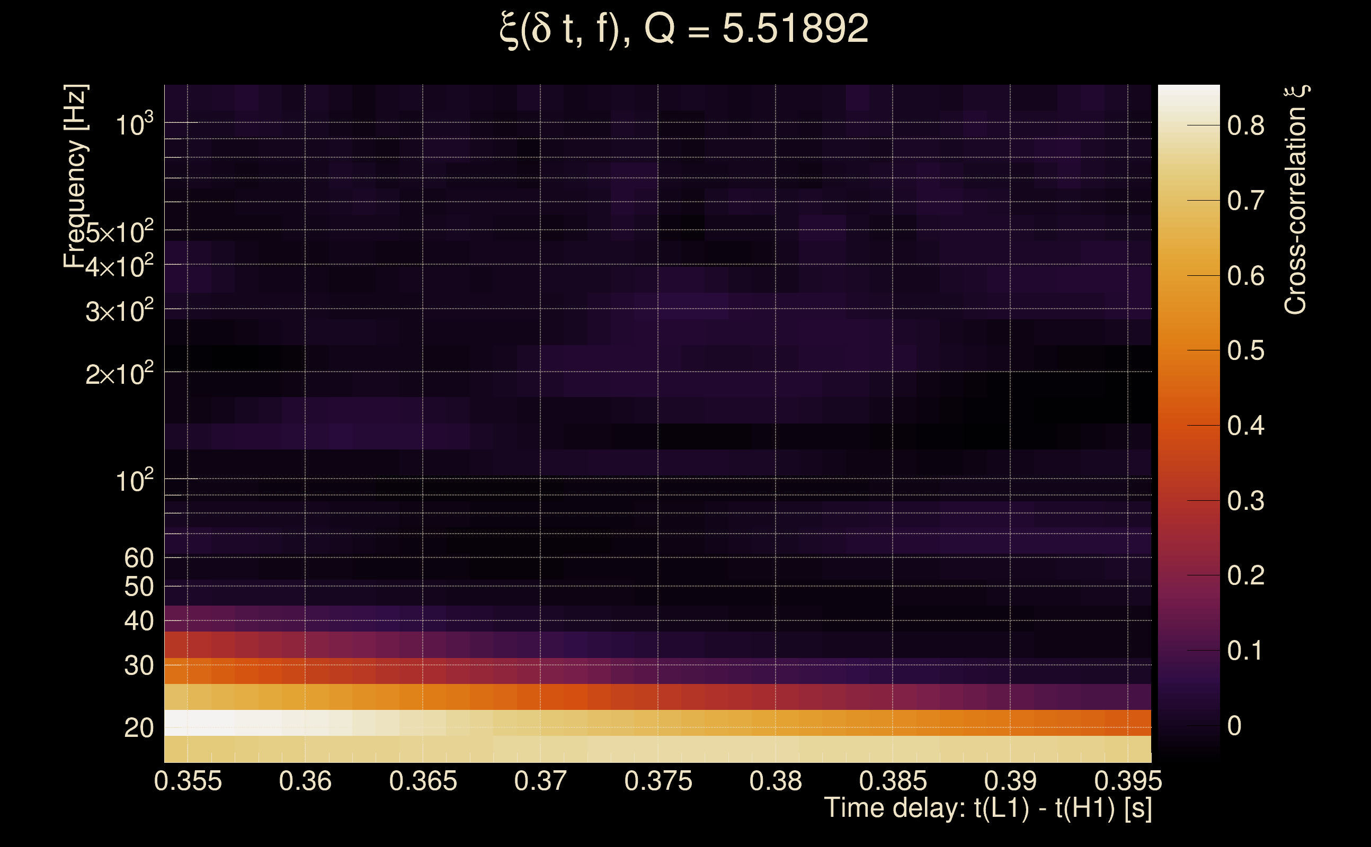Click the 10³ frequency axis label
The image size is (1371, 847).
point(133,124)
